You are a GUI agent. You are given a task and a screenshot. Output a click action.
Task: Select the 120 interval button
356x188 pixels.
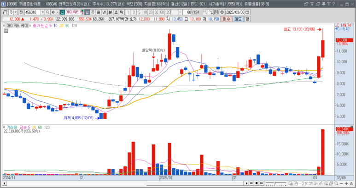coord(168,12)
